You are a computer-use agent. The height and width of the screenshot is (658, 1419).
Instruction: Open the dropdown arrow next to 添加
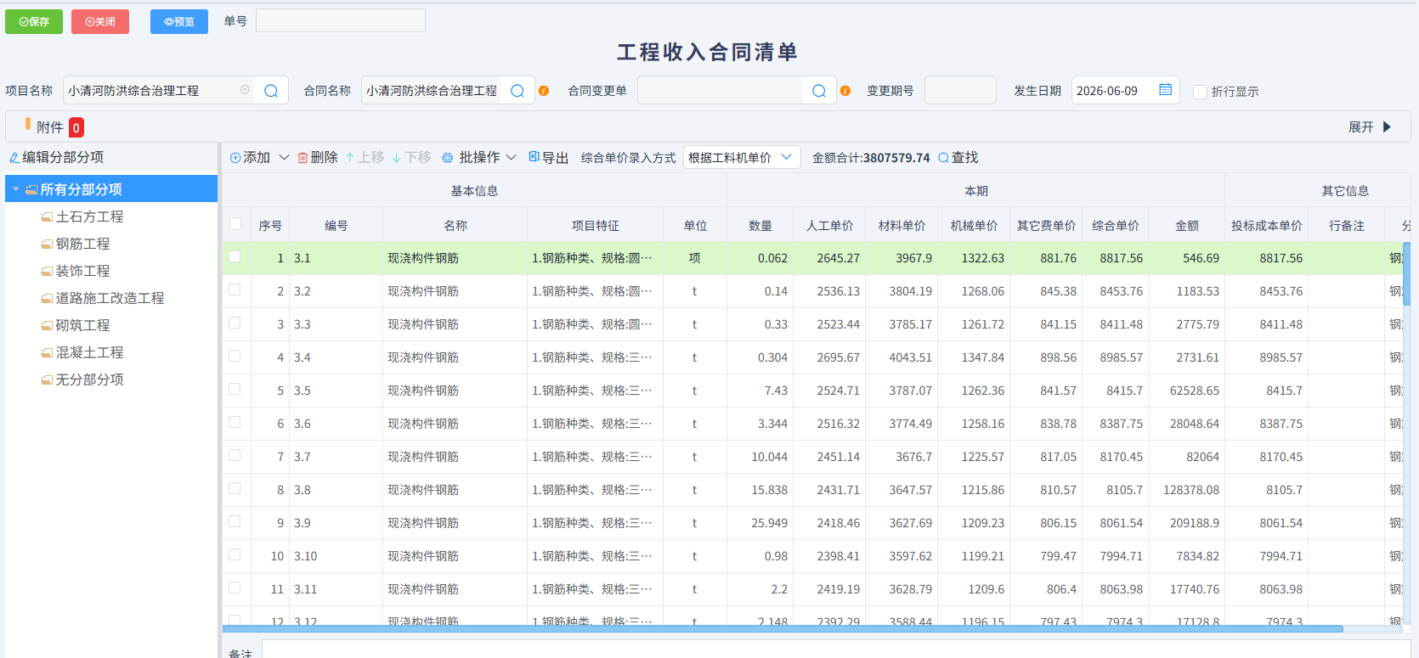[285, 158]
